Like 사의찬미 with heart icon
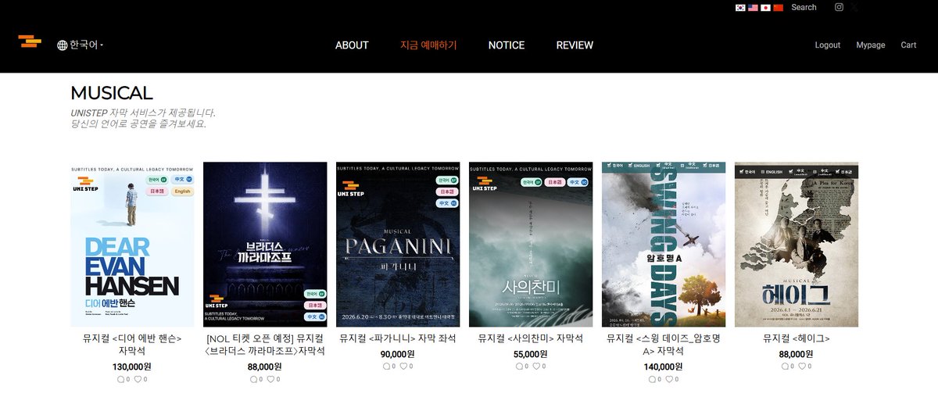 pyautogui.click(x=536, y=366)
